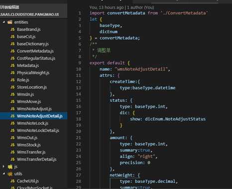Open WmsNoteLockDetail.js file
Screen dimensions: 232x189
pyautogui.click(x=38, y=130)
